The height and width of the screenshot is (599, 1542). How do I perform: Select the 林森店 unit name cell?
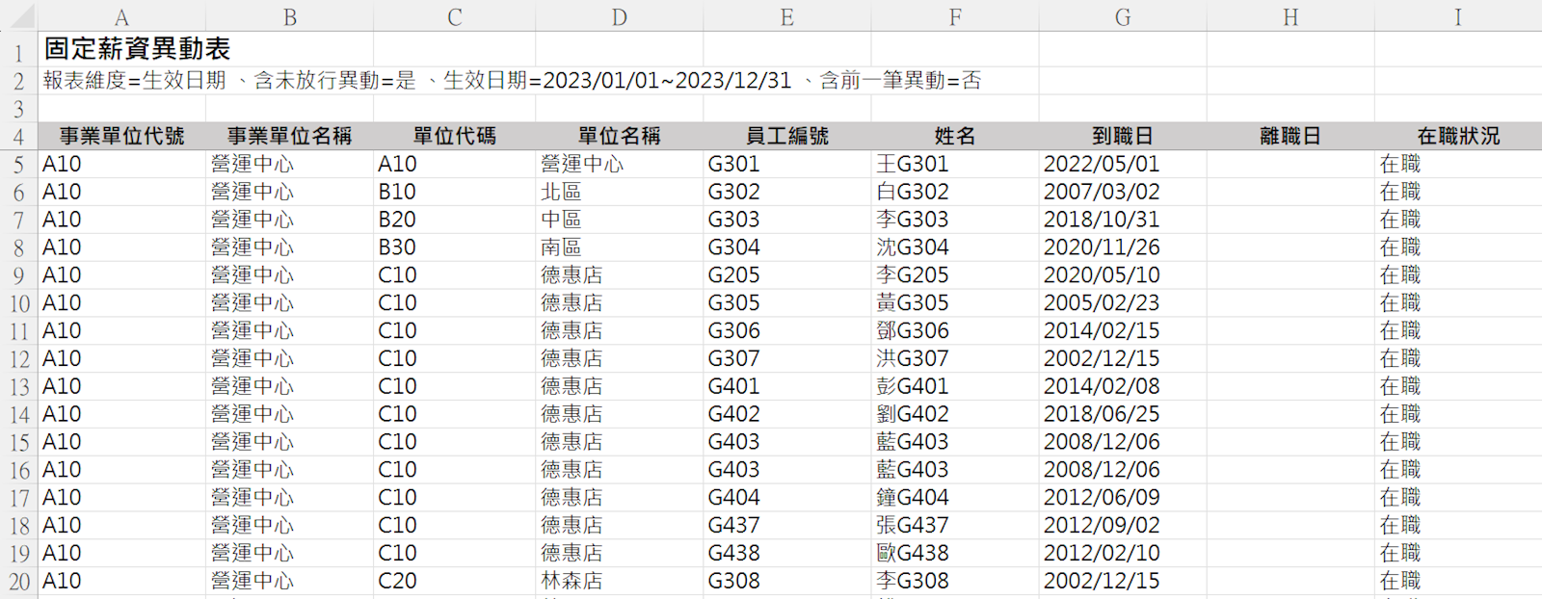572,582
